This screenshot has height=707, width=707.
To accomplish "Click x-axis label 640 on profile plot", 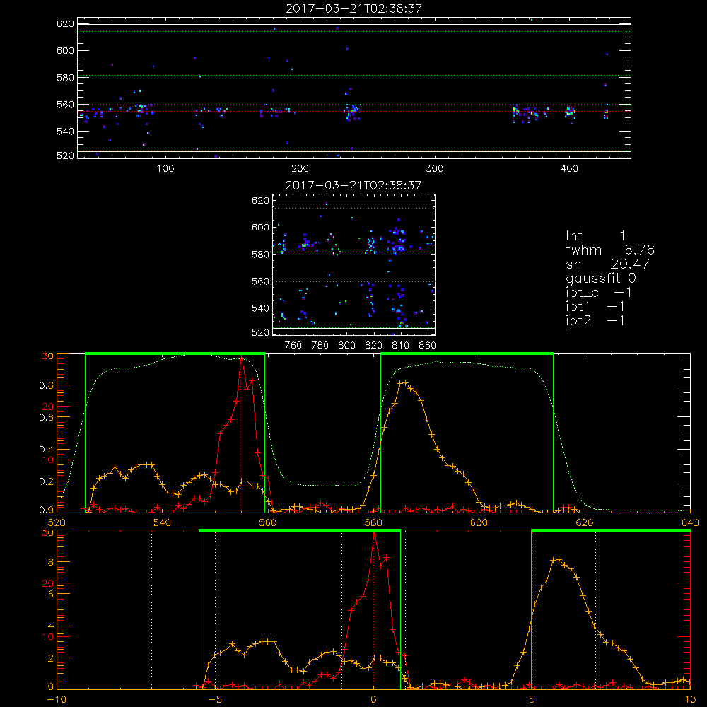I will (690, 522).
